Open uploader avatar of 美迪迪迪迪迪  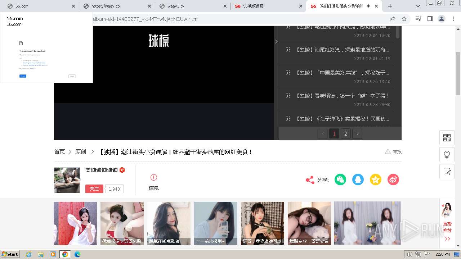click(67, 180)
